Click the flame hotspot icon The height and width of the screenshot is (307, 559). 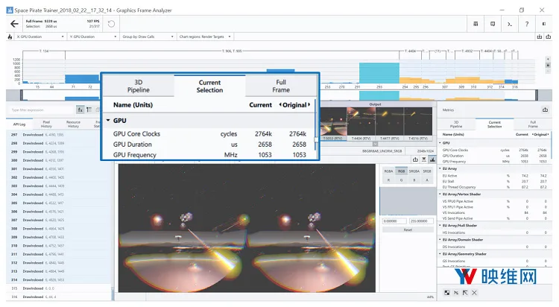[10, 37]
